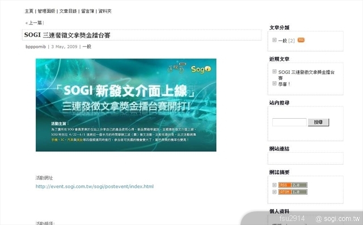Click the 文章分類 sidebar heading
This screenshot has width=363, height=225.
(279, 28)
